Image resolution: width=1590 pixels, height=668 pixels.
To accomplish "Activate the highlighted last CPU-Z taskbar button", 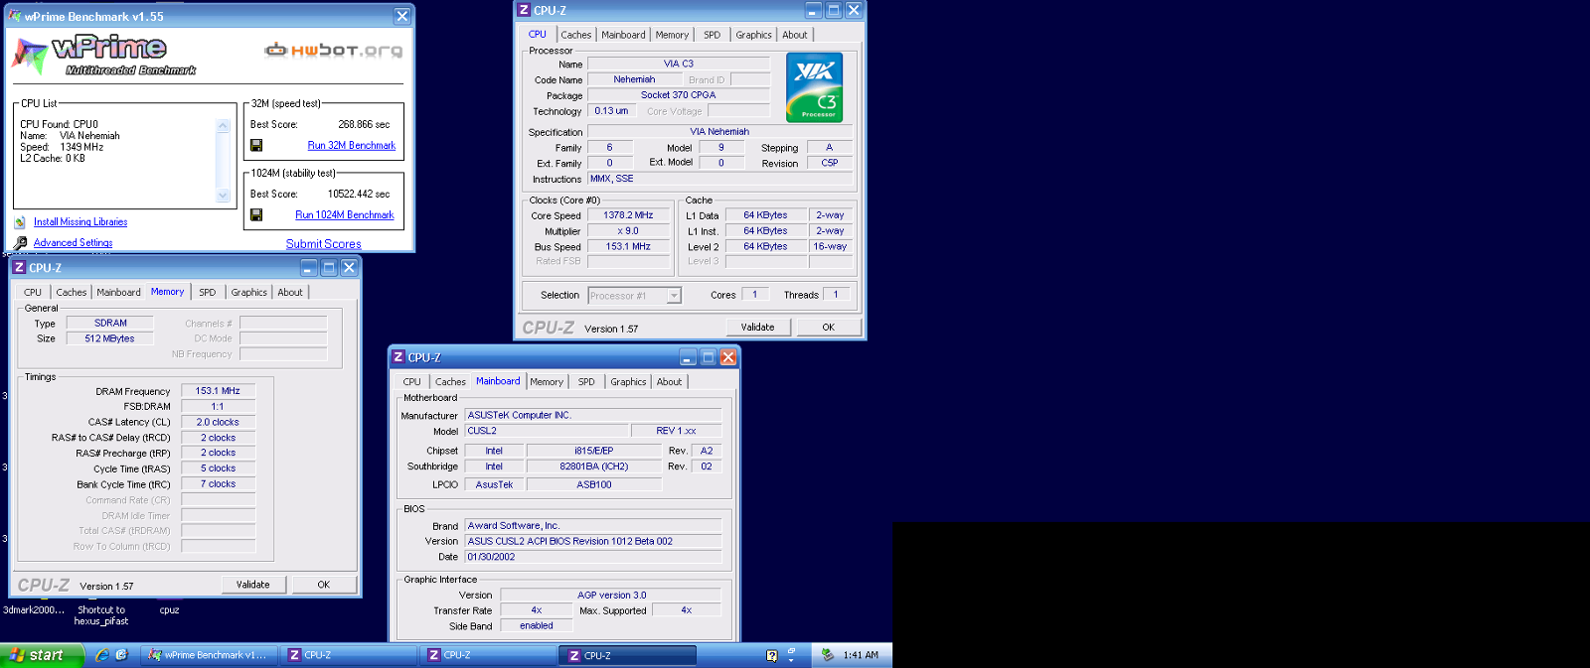I will coord(629,655).
